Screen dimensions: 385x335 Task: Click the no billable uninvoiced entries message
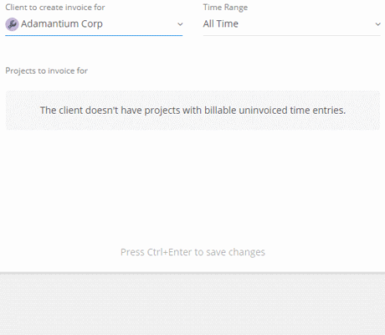(x=192, y=111)
